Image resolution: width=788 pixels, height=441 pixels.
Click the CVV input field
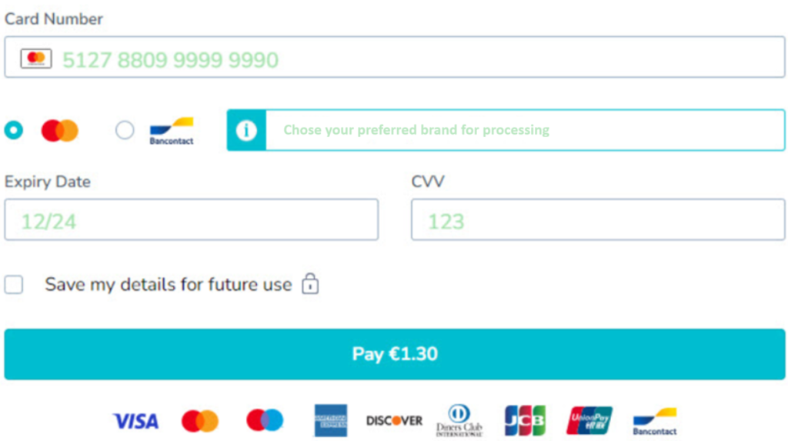tap(597, 221)
